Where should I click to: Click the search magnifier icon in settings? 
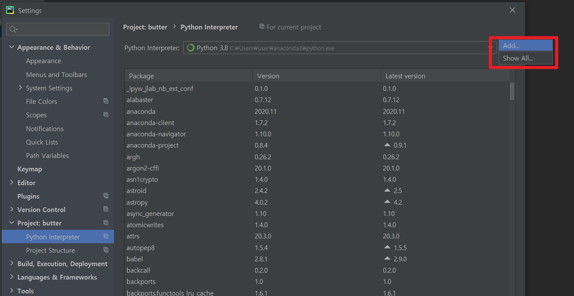coord(13,29)
